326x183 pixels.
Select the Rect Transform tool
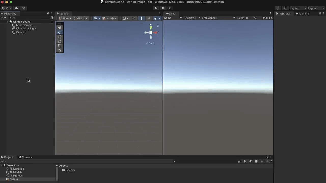(x=59, y=46)
